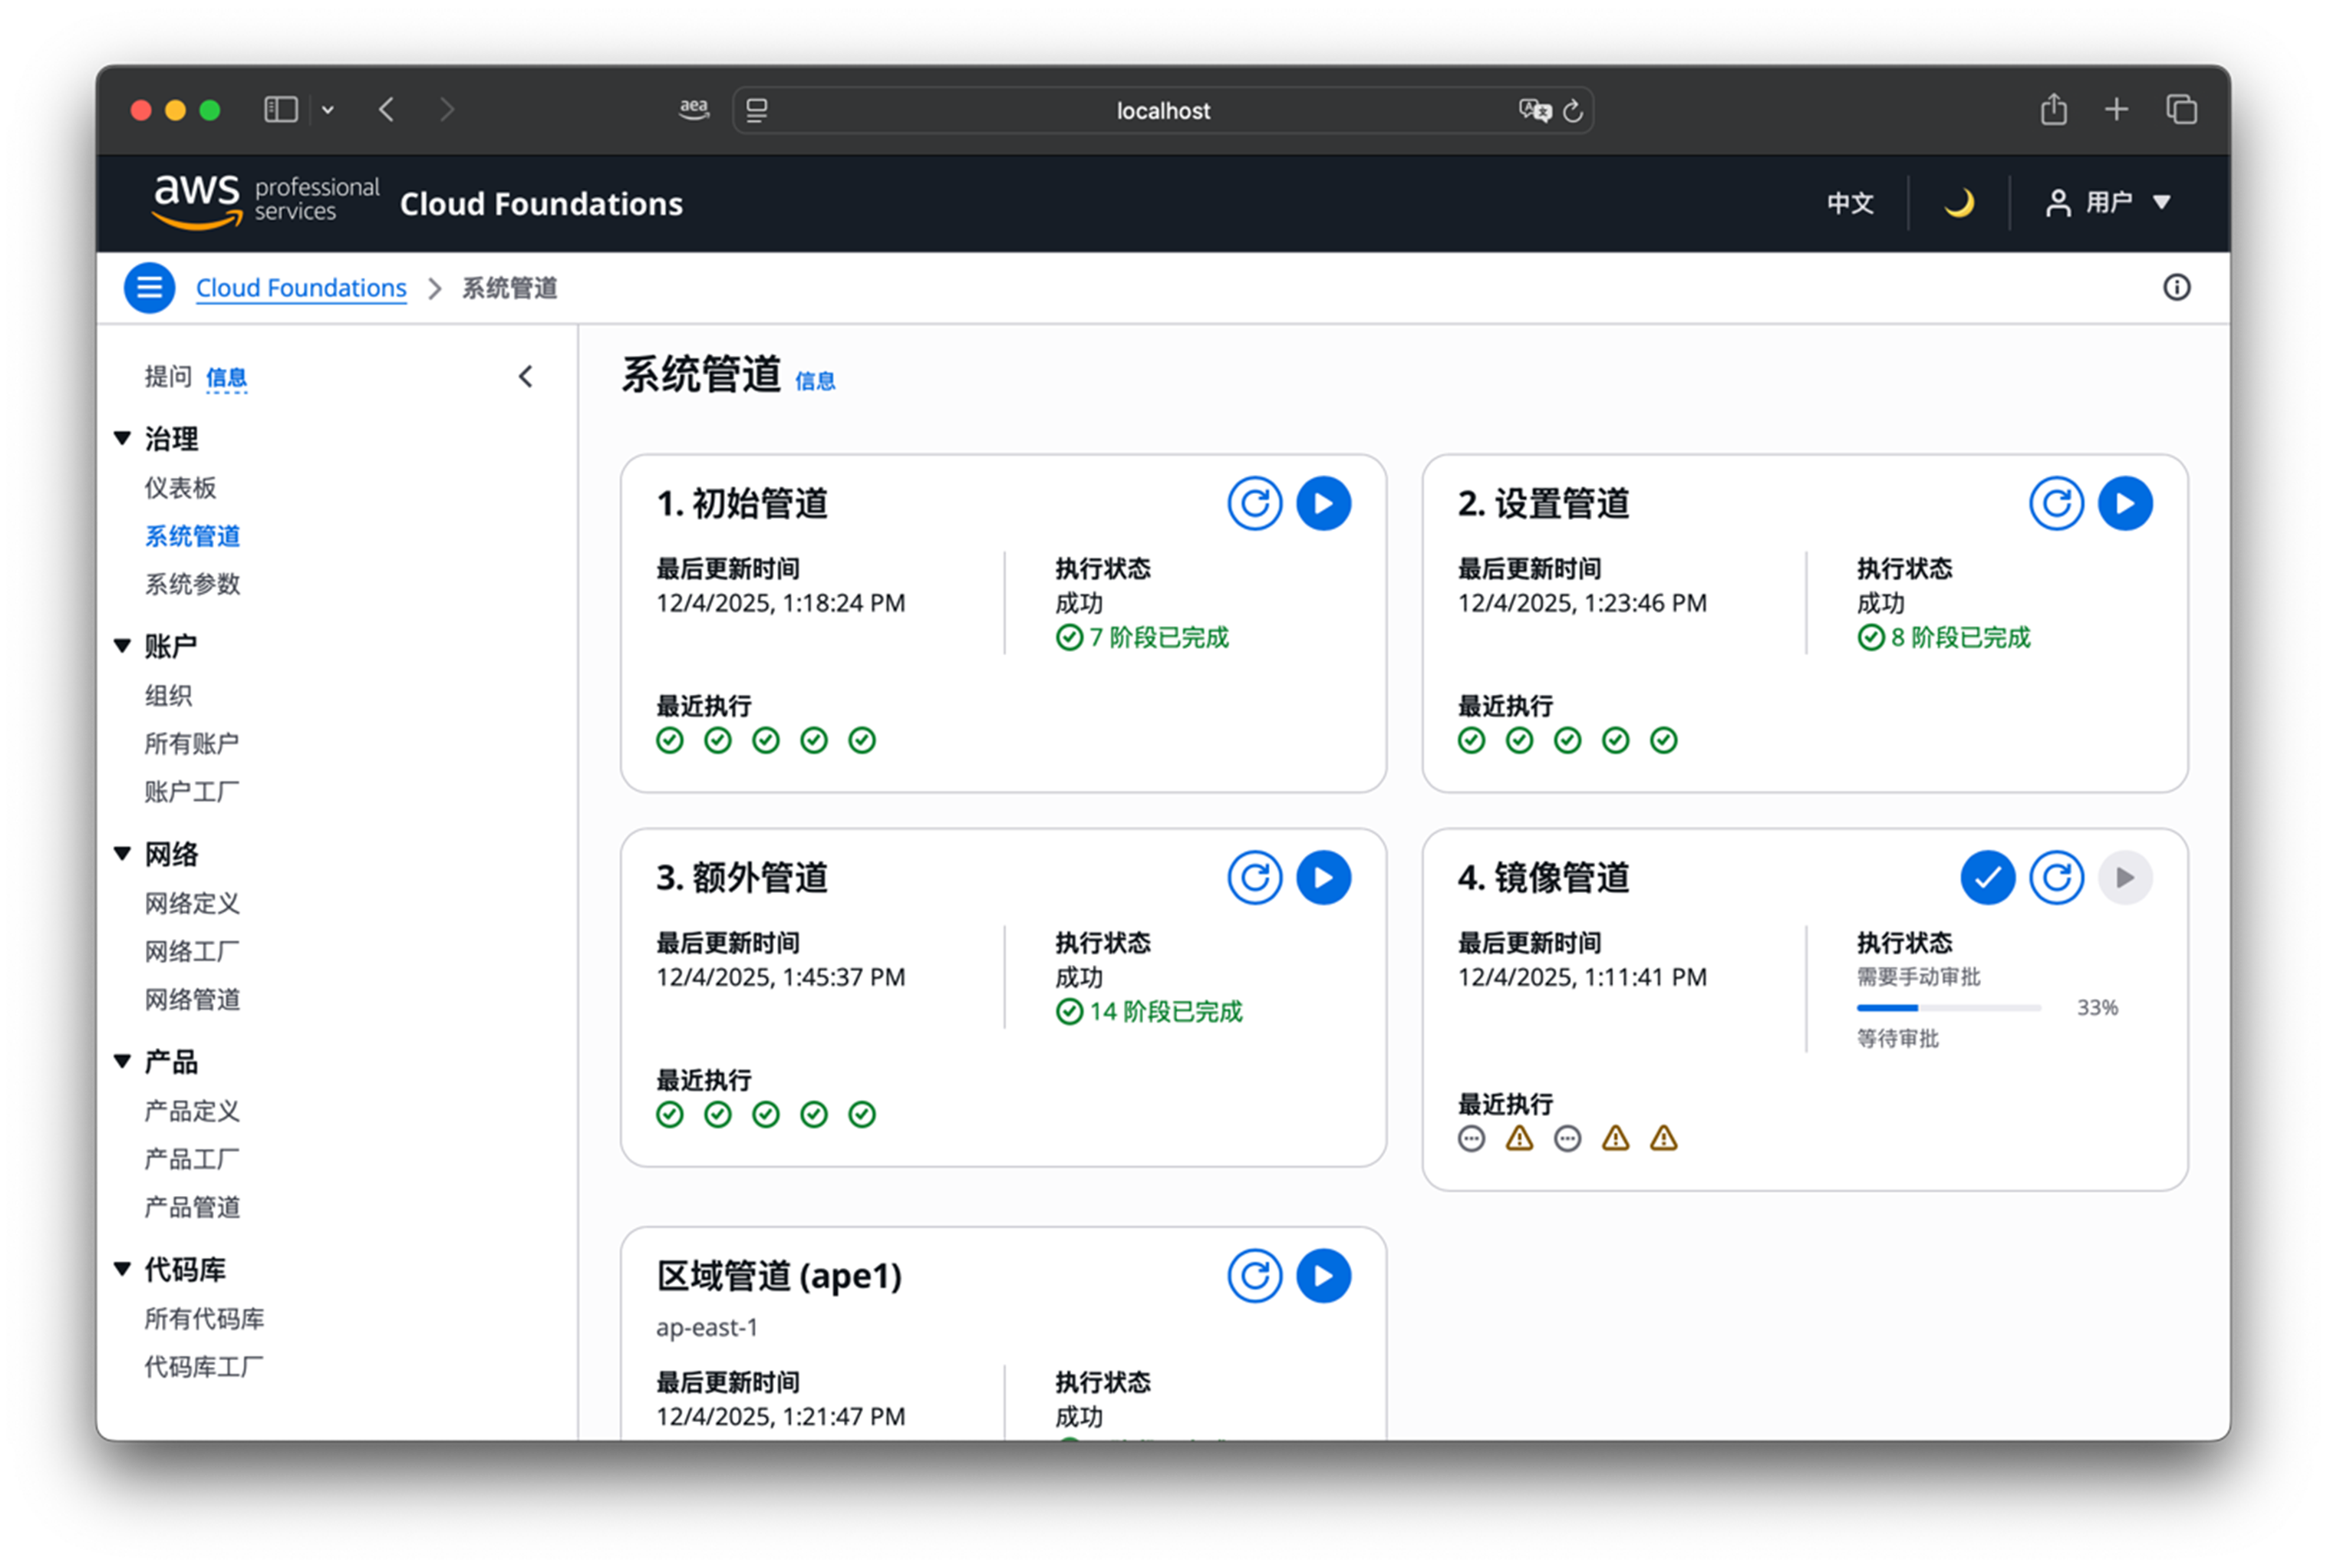
Task: Approve the 镜像管道 with checkmark button
Action: [x=1986, y=877]
